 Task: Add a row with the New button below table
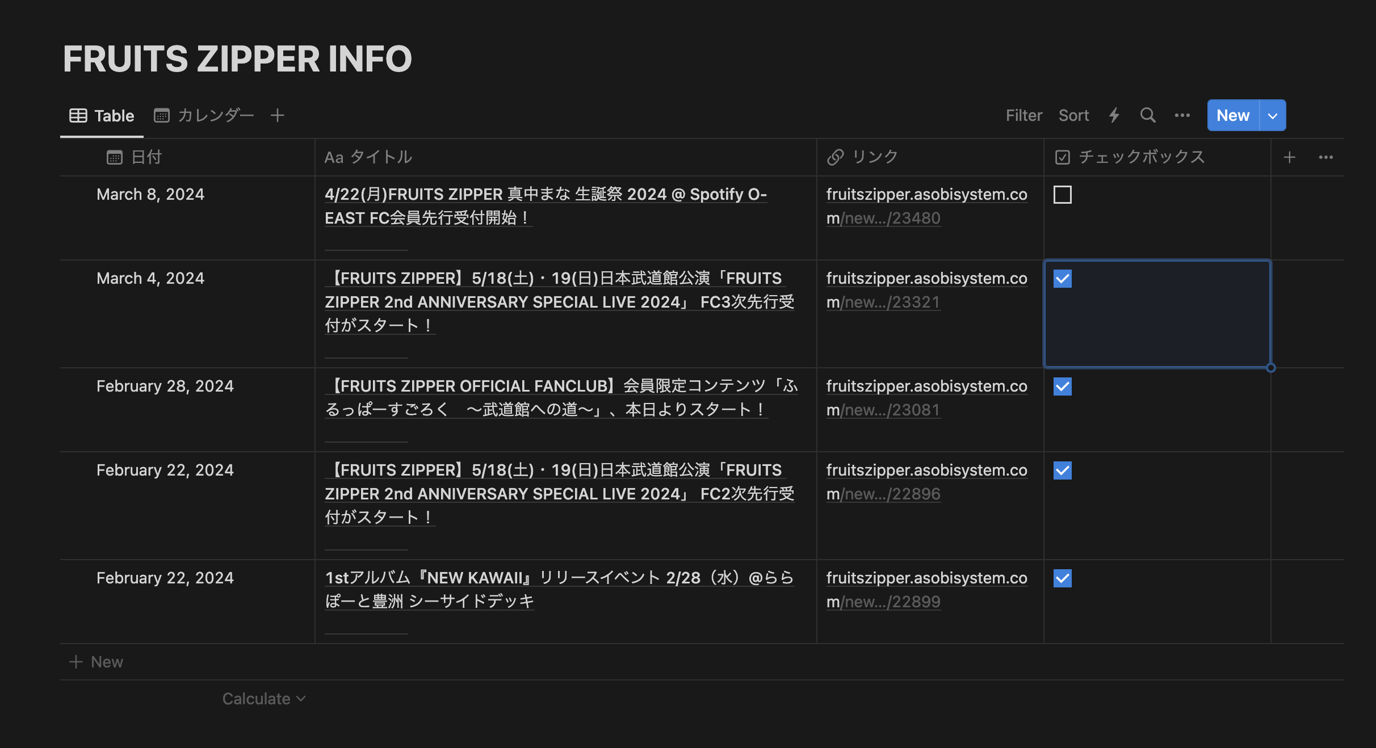(106, 662)
